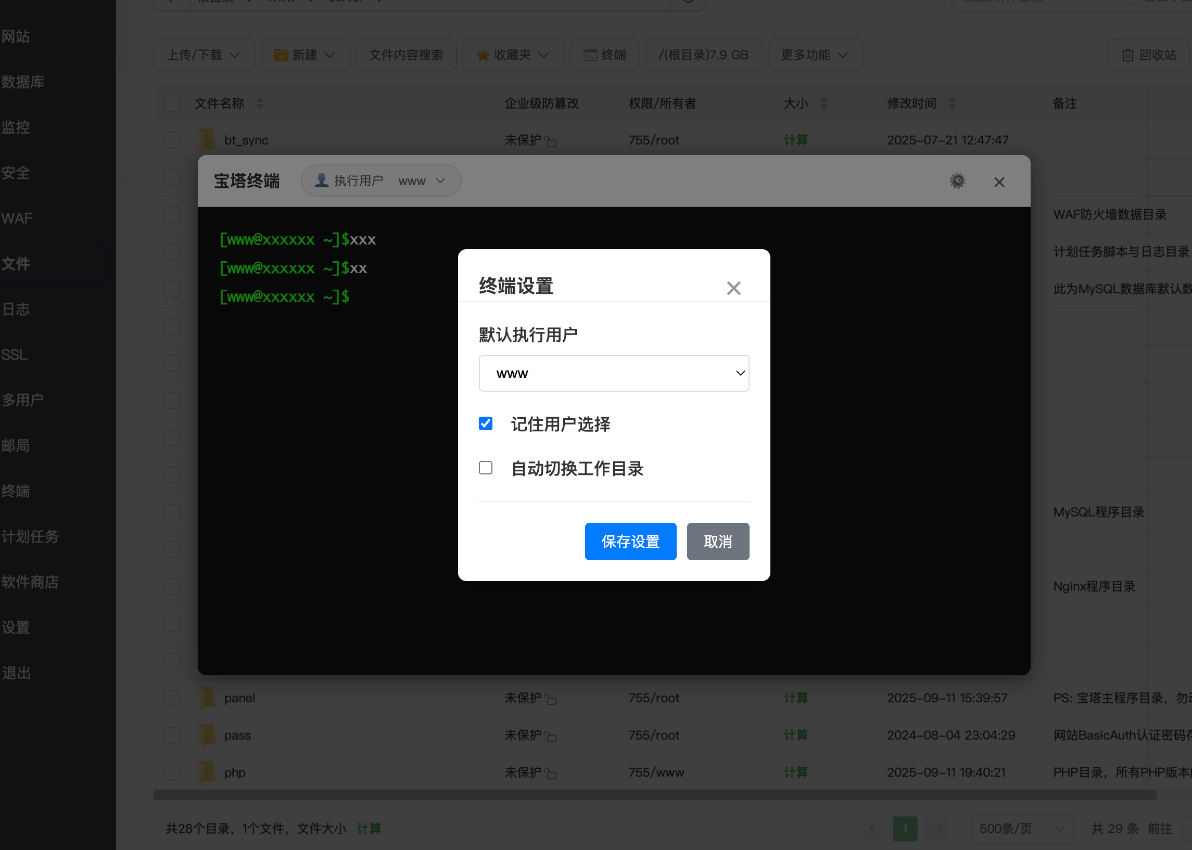Click 退出 in sidebar
This screenshot has height=850, width=1192.
click(16, 673)
